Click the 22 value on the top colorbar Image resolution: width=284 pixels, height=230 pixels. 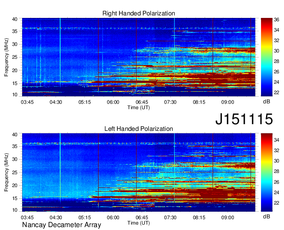coord(276,92)
